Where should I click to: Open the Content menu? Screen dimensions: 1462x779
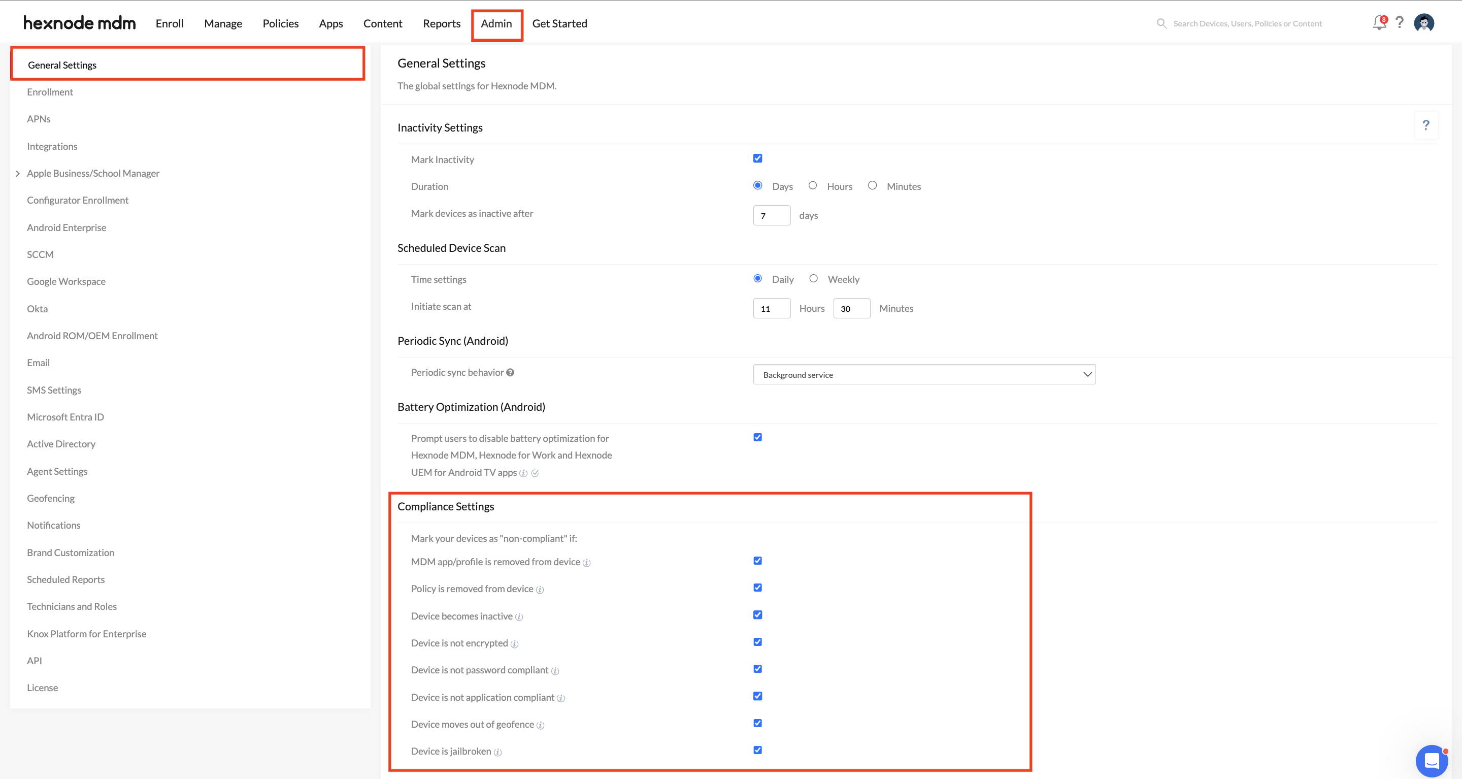tap(383, 23)
